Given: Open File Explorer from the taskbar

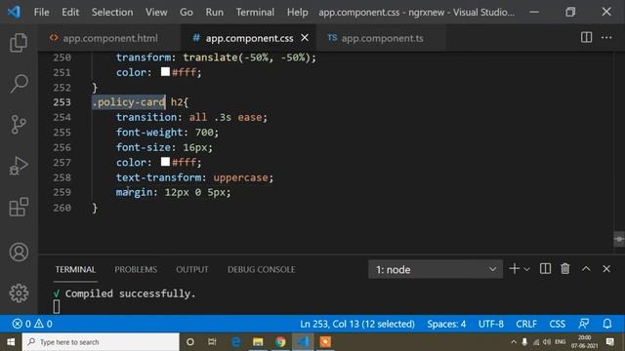Looking at the screenshot, I should 258,342.
